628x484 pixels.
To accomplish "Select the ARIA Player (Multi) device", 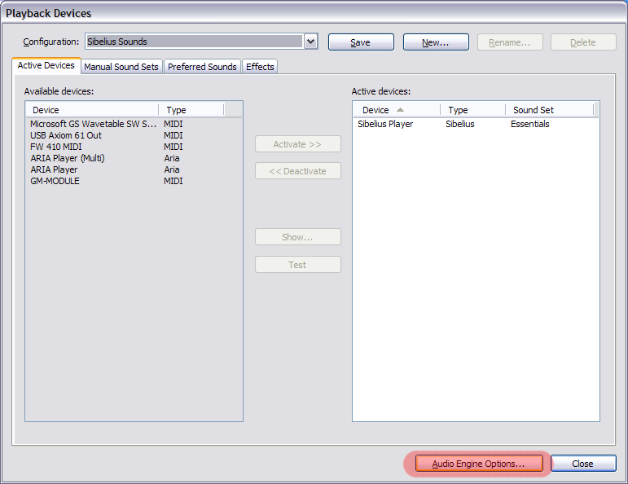I will (134, 158).
